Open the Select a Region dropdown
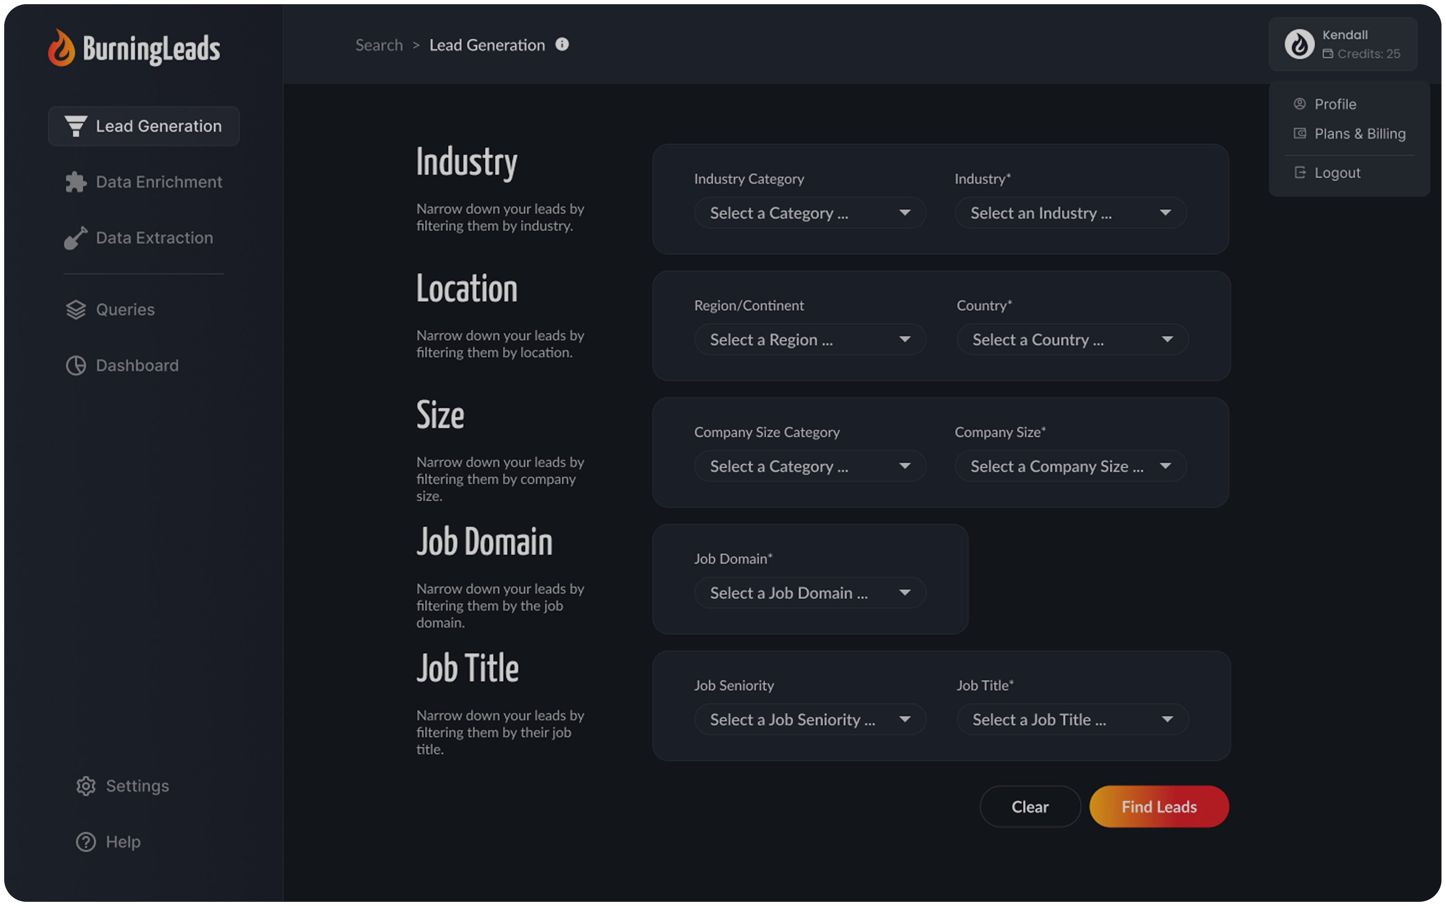 click(810, 339)
